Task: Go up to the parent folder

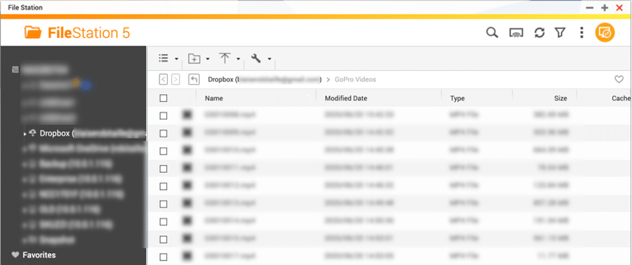Action: pyautogui.click(x=194, y=79)
